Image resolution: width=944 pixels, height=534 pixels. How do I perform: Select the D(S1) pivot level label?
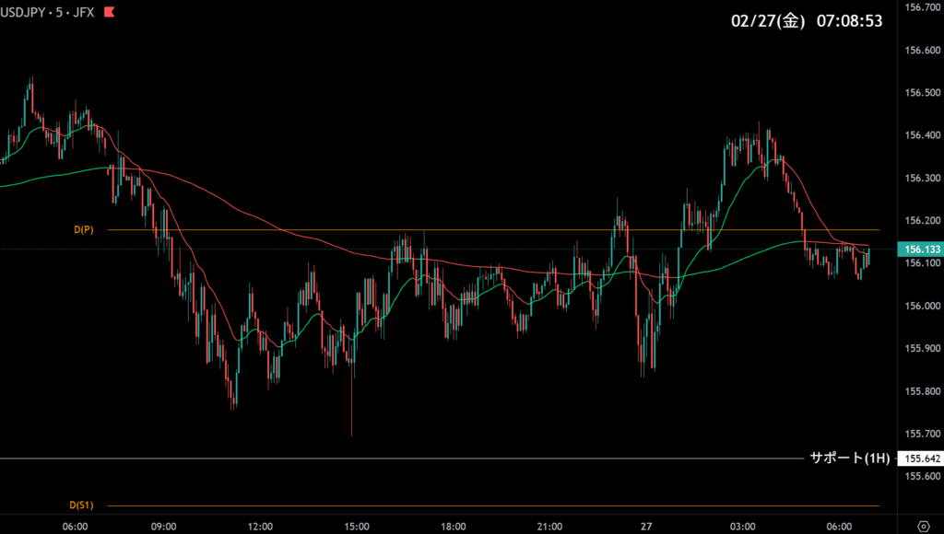tap(81, 505)
